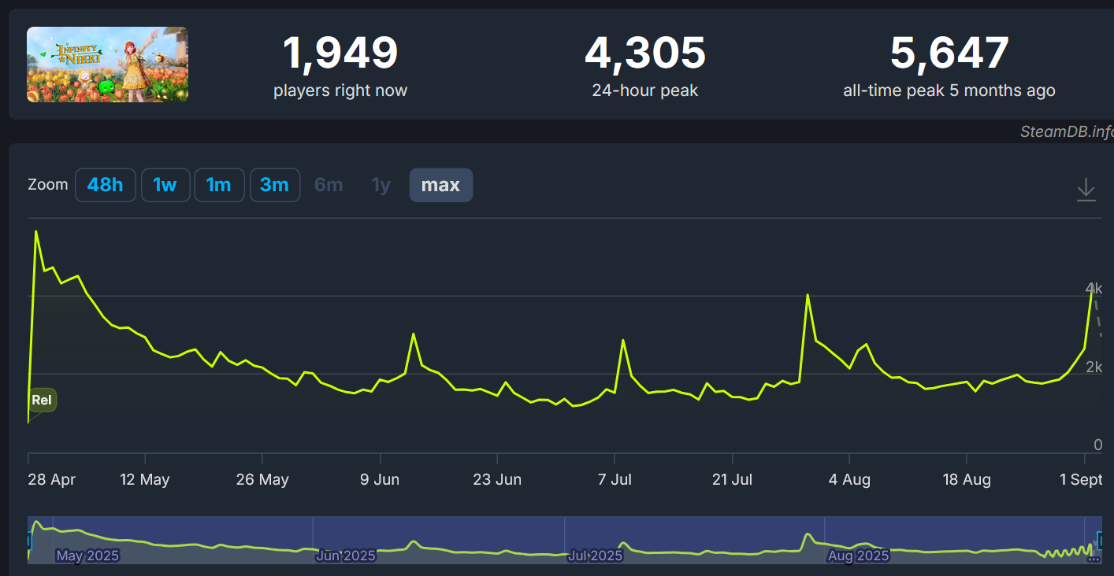The image size is (1114, 576).
Task: Click the 23 Jun axis label
Action: click(x=497, y=479)
